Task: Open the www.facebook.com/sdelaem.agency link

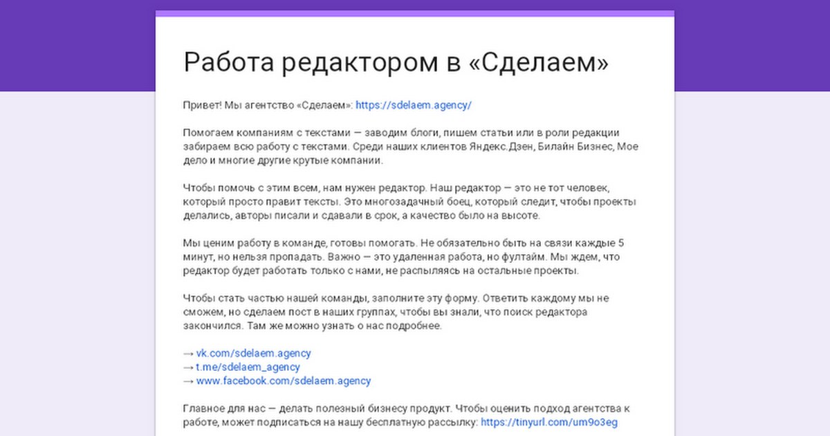Action: point(284,381)
